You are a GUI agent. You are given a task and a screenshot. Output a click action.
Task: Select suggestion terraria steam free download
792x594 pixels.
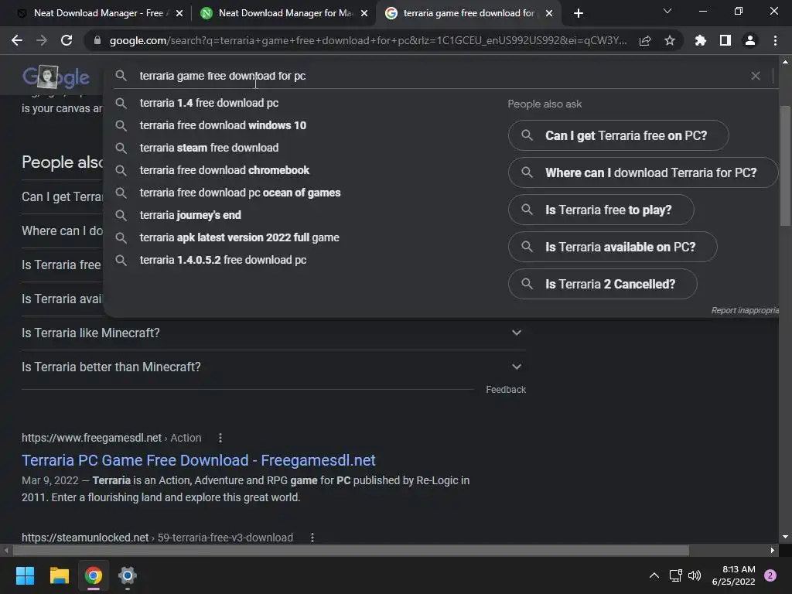(x=209, y=148)
